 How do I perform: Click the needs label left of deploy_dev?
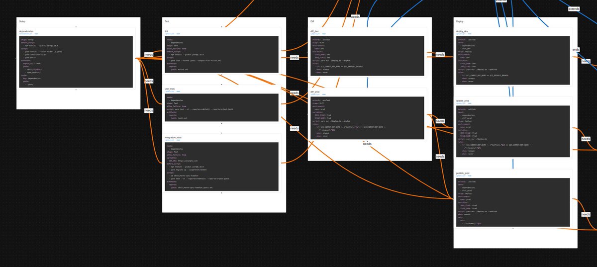tap(440, 54)
